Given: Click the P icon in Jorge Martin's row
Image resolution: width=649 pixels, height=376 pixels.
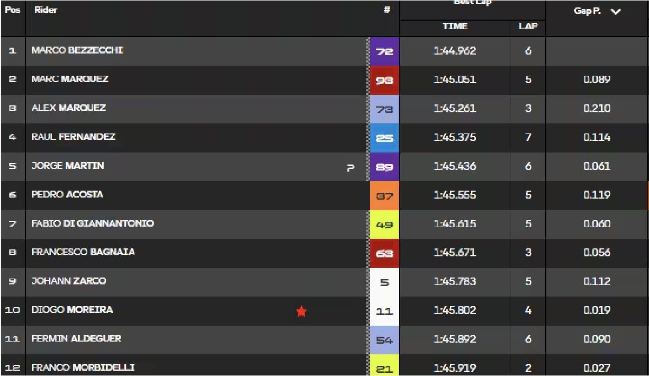Looking at the screenshot, I should pyautogui.click(x=350, y=167).
